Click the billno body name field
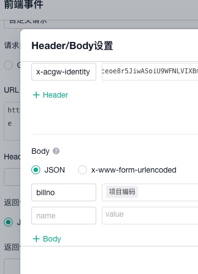 (64, 192)
